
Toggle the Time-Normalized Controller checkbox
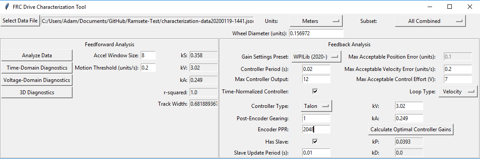315,91
